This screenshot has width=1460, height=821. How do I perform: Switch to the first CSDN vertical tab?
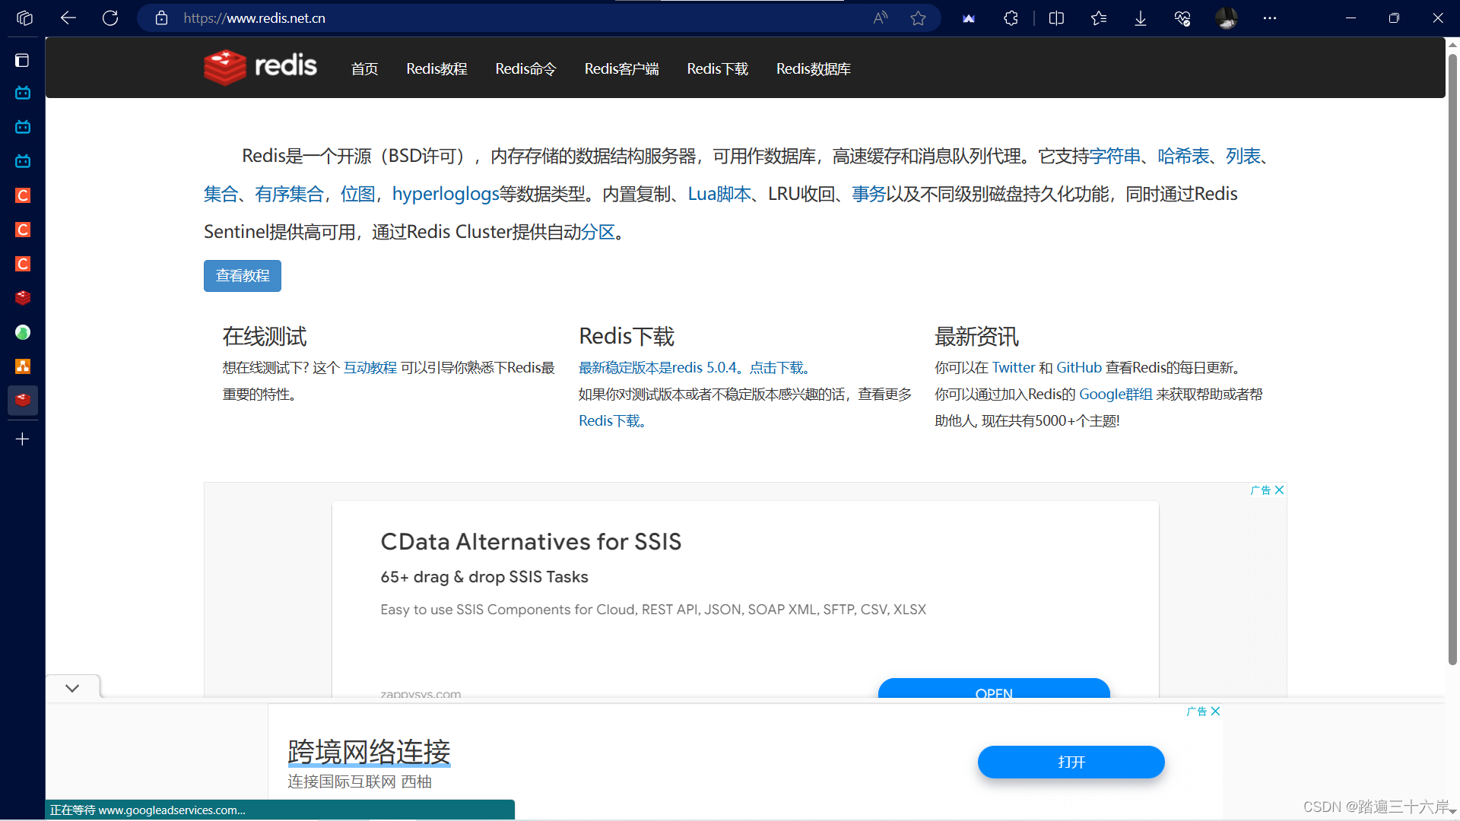coord(23,195)
